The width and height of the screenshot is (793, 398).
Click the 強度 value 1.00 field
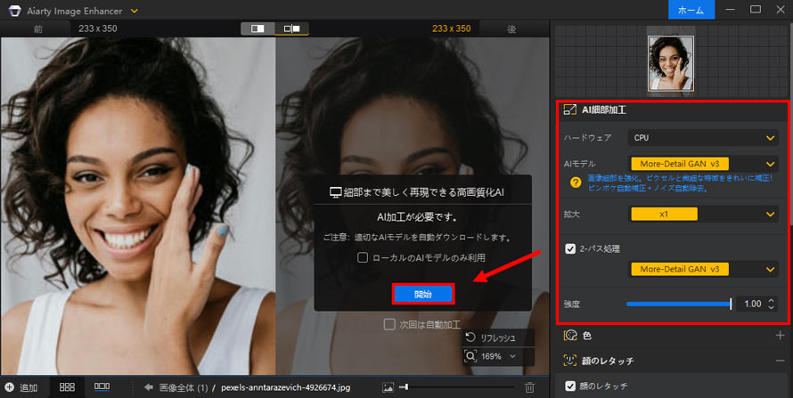point(753,304)
